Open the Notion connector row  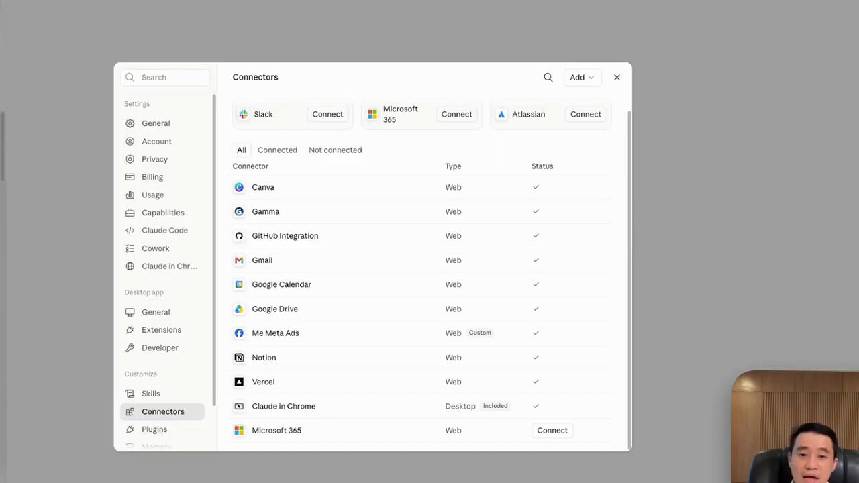[x=422, y=358]
